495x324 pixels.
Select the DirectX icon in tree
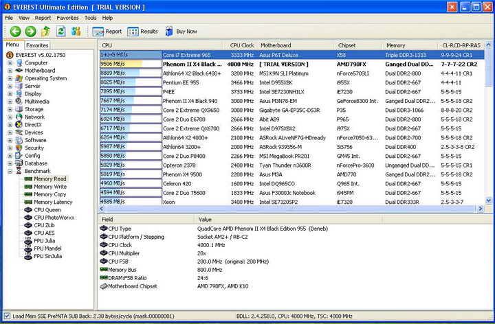pos(19,124)
